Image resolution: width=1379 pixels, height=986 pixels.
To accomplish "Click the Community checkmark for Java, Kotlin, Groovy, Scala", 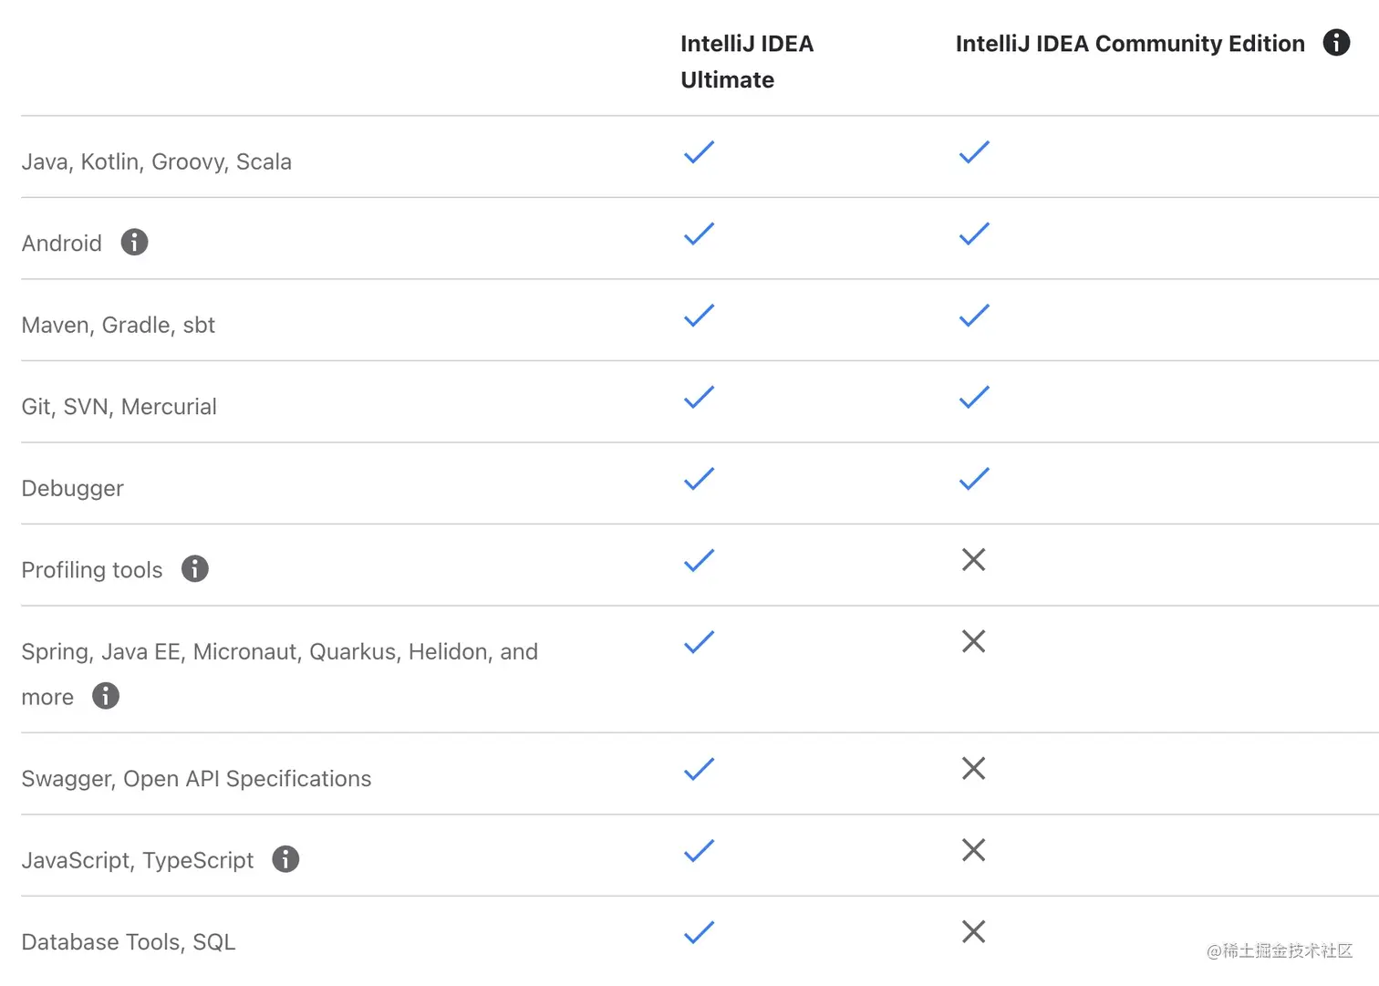I will [973, 152].
